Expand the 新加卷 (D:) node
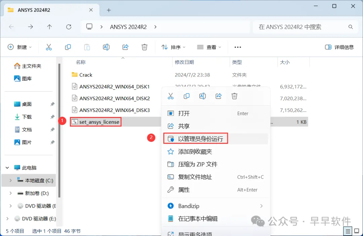Image resolution: width=363 pixels, height=236 pixels. click(10, 193)
